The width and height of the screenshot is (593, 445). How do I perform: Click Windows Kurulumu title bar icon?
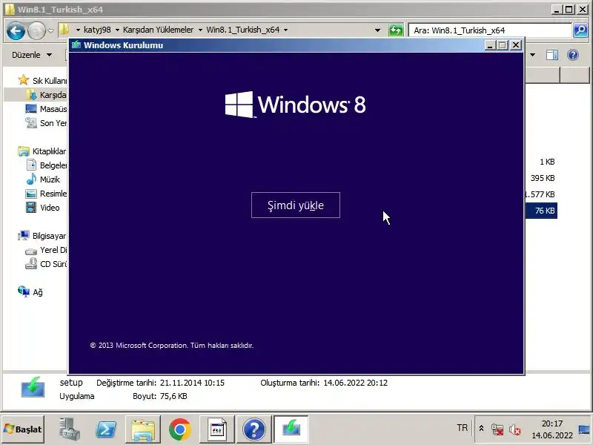pos(76,44)
